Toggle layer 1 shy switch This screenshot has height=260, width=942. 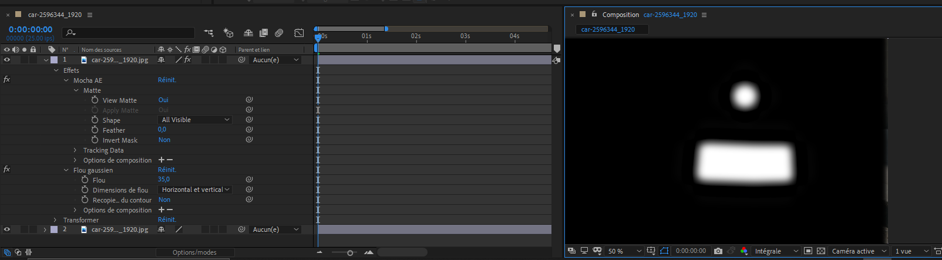point(162,60)
